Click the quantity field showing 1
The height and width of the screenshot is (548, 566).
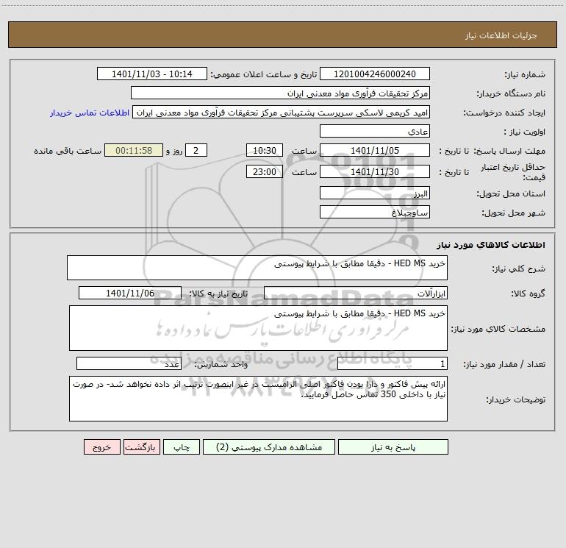click(x=393, y=364)
